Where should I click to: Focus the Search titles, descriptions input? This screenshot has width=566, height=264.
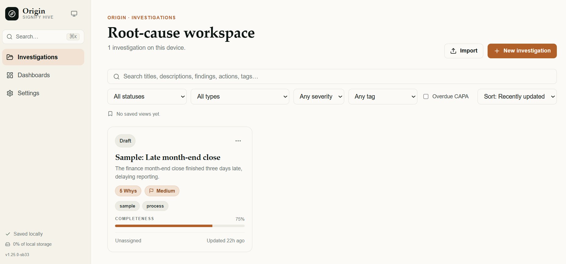tap(332, 77)
